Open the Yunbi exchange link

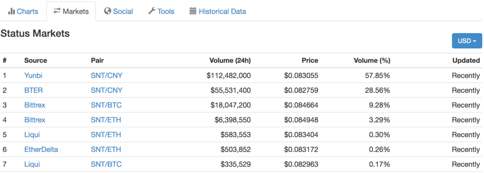33,76
